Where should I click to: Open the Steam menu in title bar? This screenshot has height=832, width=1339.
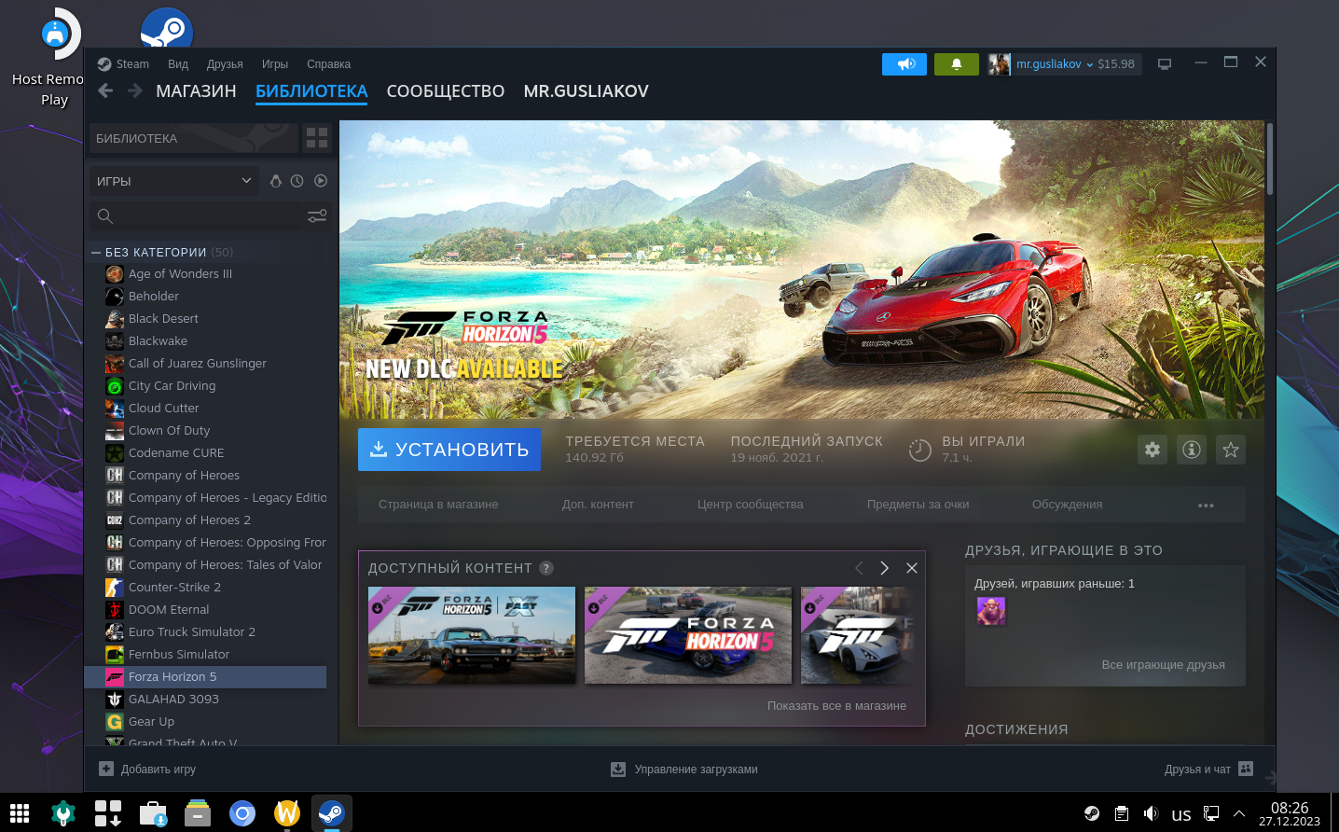[x=132, y=64]
